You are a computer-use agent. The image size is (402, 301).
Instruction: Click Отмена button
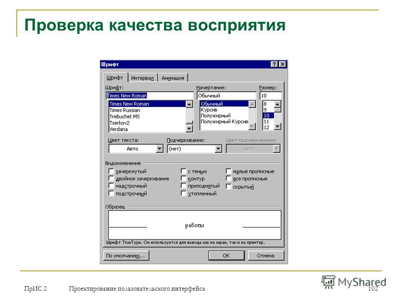tap(265, 255)
